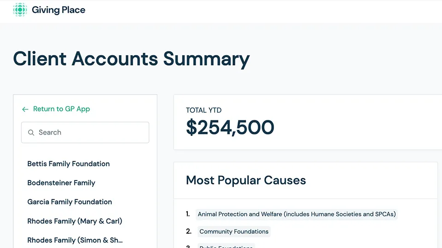Select Bettis Family Foundation account
Screen dimensions: 442x248
pos(68,163)
